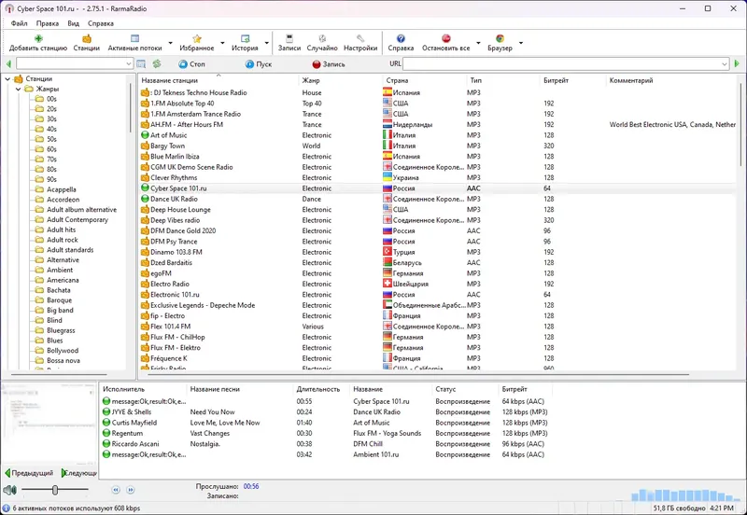Click the album art thumbnail panel
The width and height of the screenshot is (747, 515).
[49, 425]
